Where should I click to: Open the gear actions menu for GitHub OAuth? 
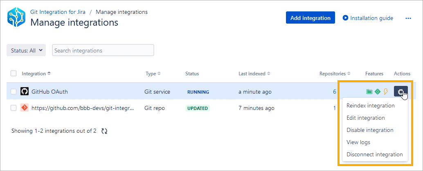click(x=400, y=92)
